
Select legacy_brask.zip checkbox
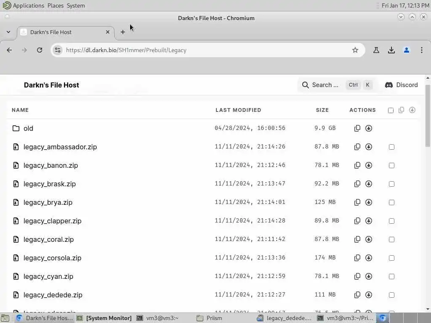tap(392, 184)
